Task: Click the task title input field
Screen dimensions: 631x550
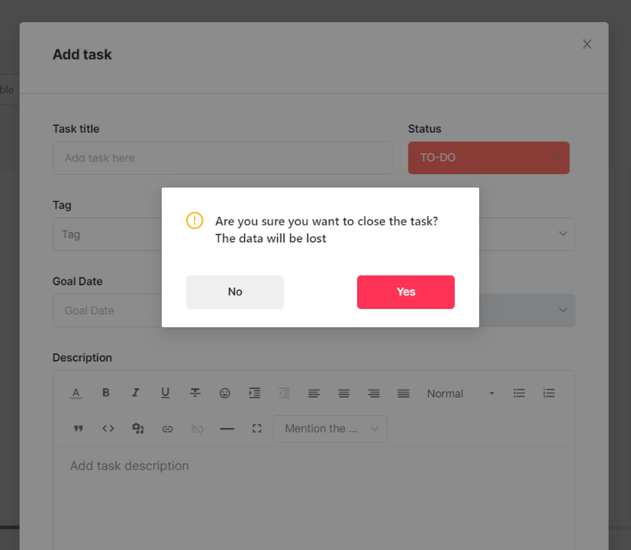Action: click(222, 157)
